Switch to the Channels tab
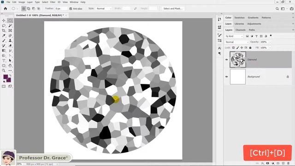 (241, 30)
